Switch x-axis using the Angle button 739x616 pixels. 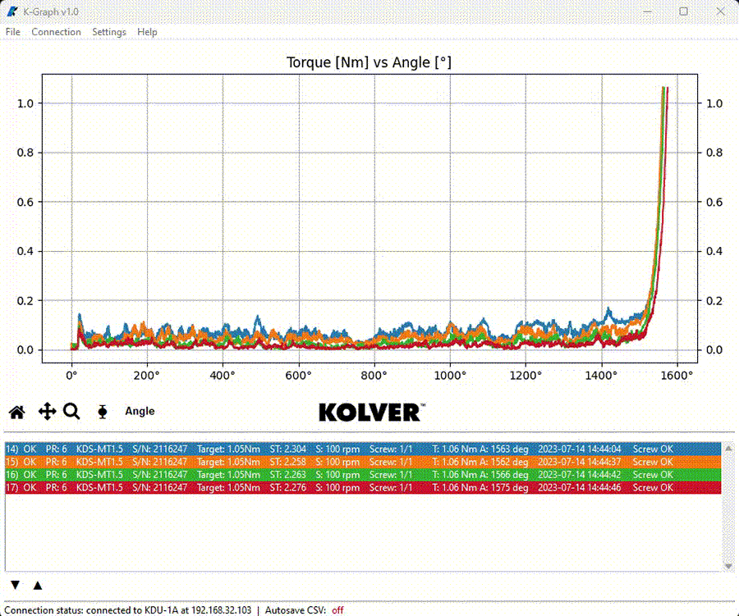[x=140, y=411]
